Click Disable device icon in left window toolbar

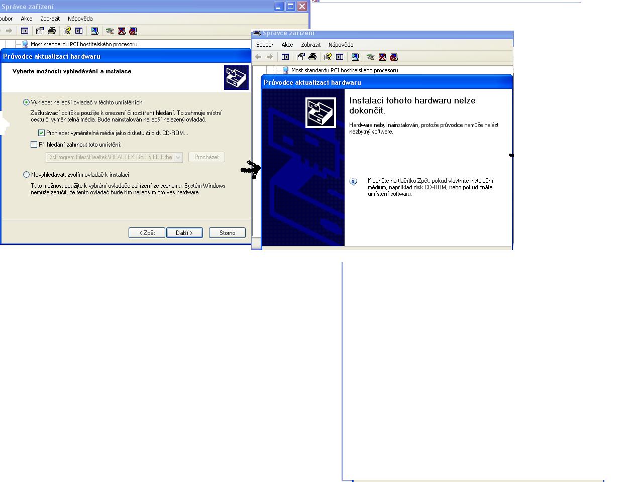click(133, 31)
